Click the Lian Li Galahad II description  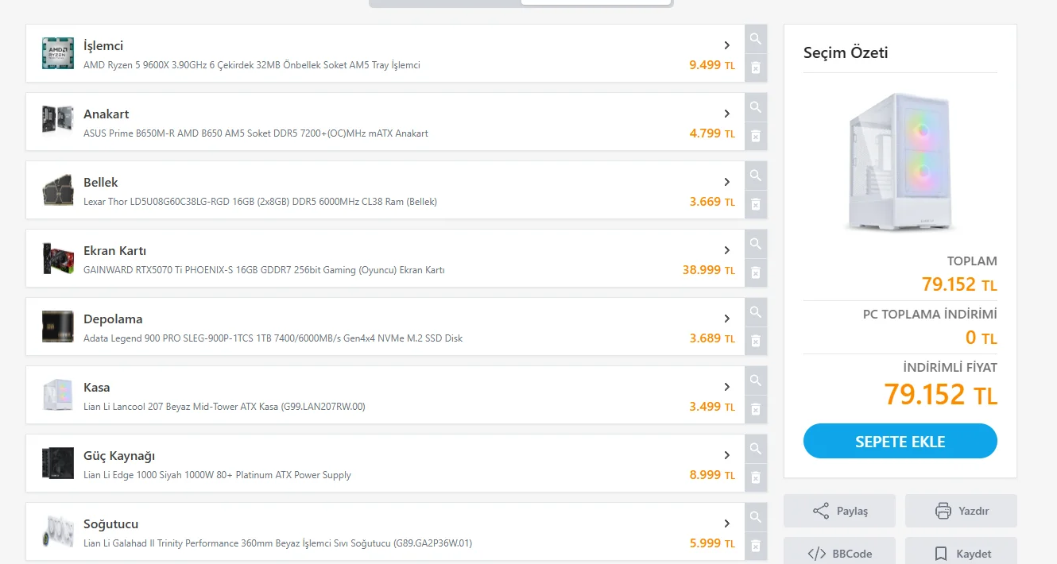tap(277, 543)
